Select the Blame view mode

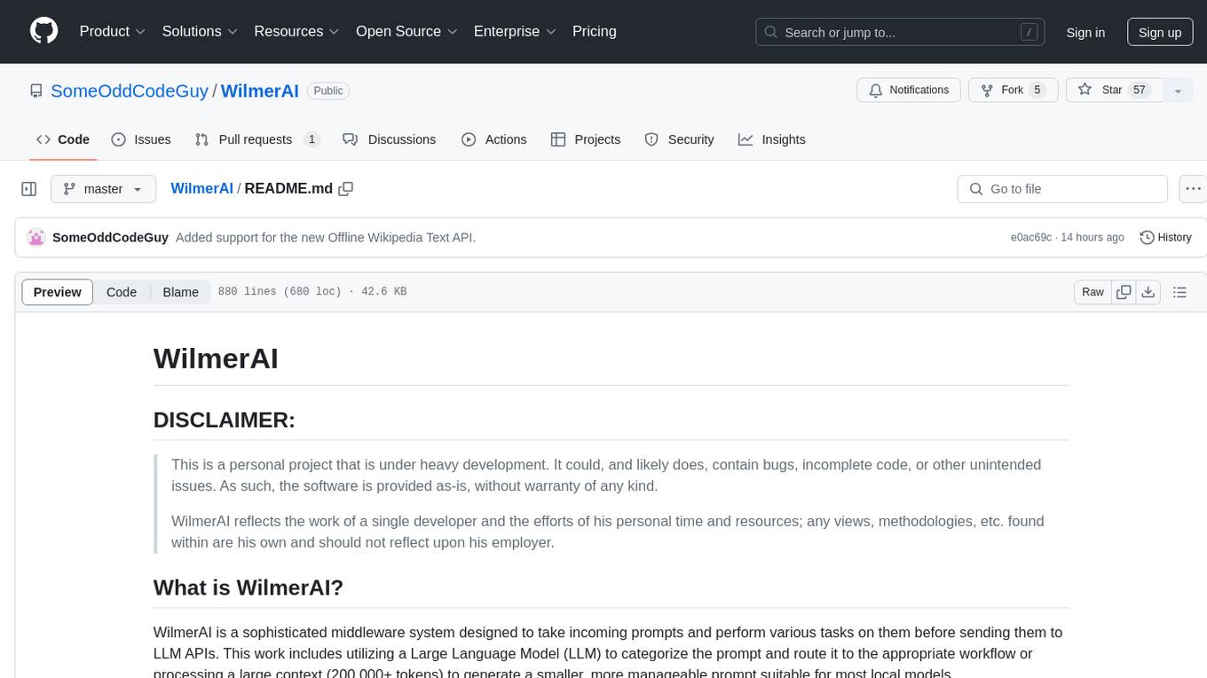coord(181,292)
